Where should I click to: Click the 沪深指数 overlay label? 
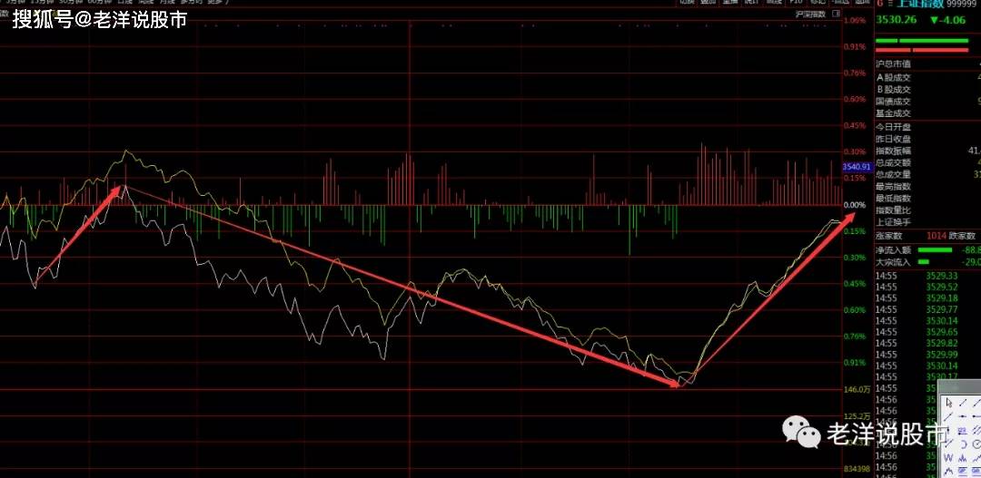tap(809, 15)
